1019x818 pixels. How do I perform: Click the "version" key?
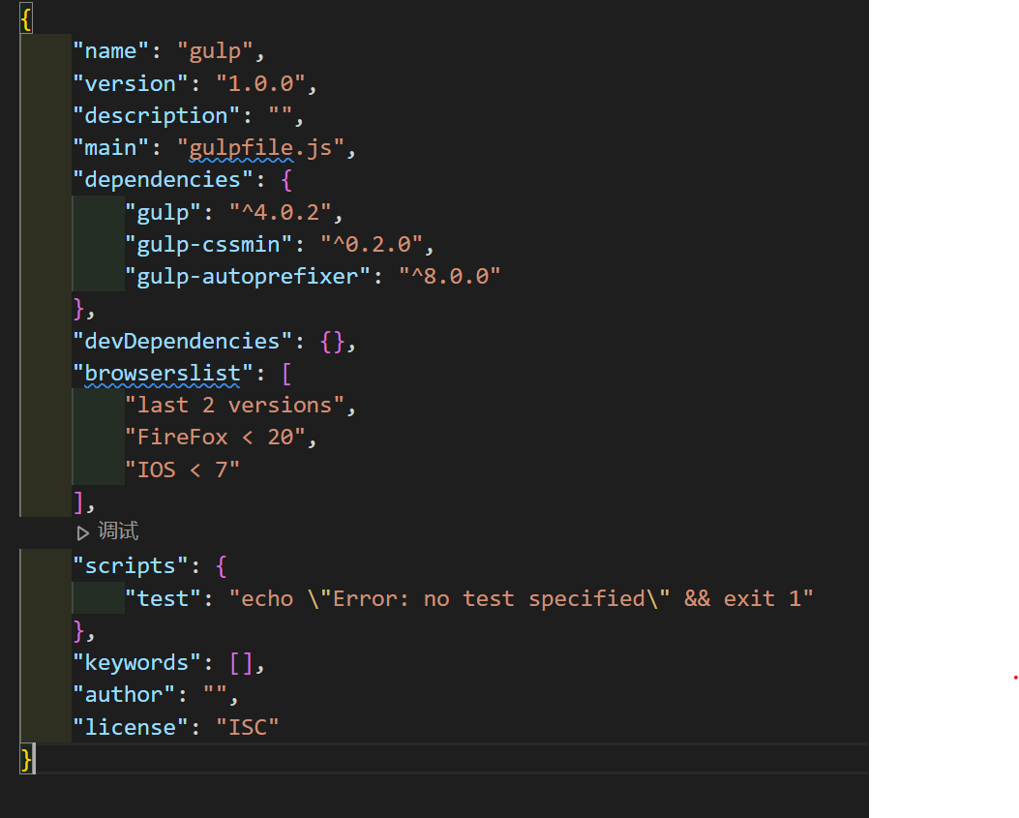pyautogui.click(x=131, y=84)
